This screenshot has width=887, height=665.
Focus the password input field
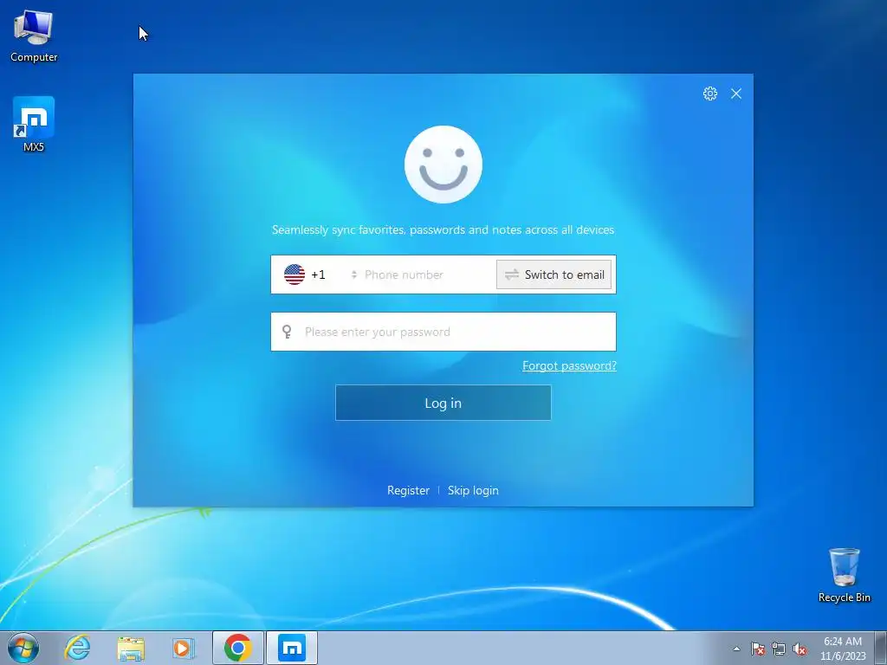coord(443,332)
